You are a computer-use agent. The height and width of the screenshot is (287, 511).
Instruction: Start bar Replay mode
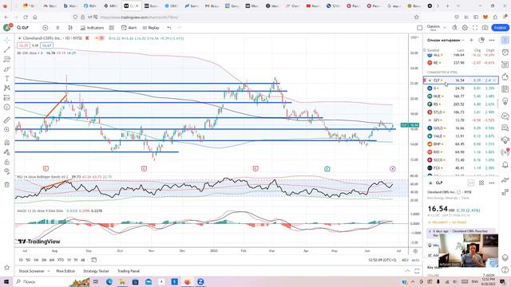point(151,28)
